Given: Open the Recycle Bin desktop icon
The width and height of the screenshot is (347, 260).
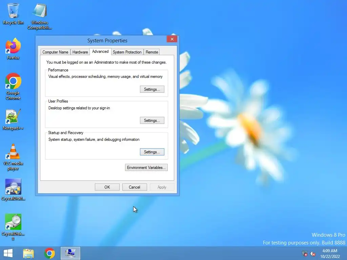Looking at the screenshot, I should pyautogui.click(x=13, y=14).
